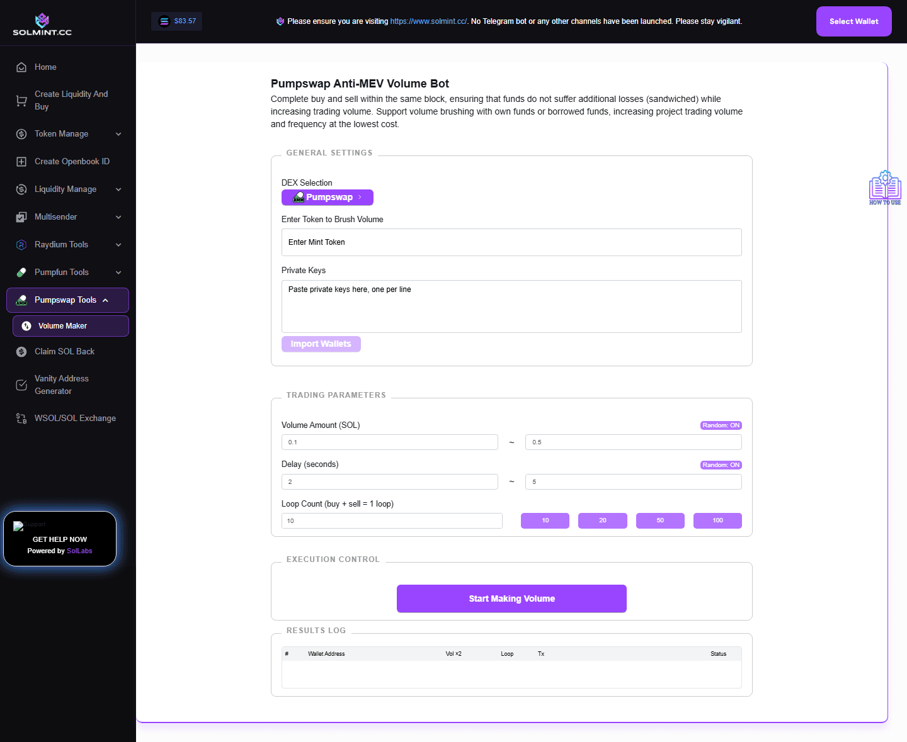Click the Enter Mint Token field
907x742 pixels.
click(511, 242)
